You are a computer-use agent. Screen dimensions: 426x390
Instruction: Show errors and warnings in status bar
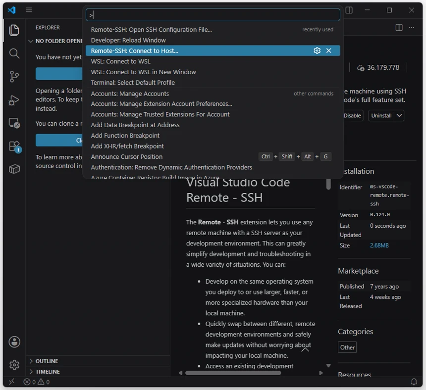pyautogui.click(x=36, y=382)
